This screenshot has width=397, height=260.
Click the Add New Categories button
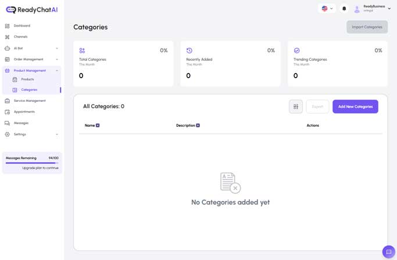[355, 107]
